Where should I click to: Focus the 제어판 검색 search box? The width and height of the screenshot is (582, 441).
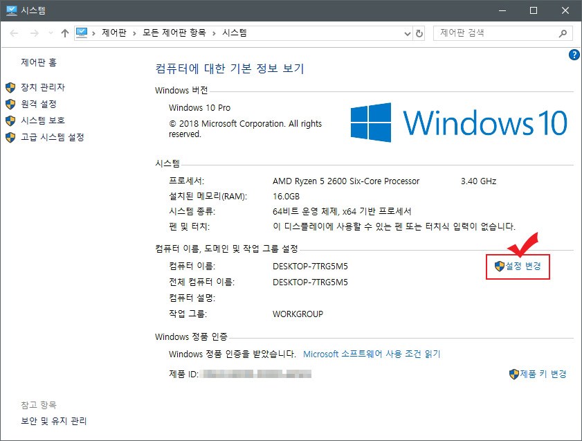[502, 33]
